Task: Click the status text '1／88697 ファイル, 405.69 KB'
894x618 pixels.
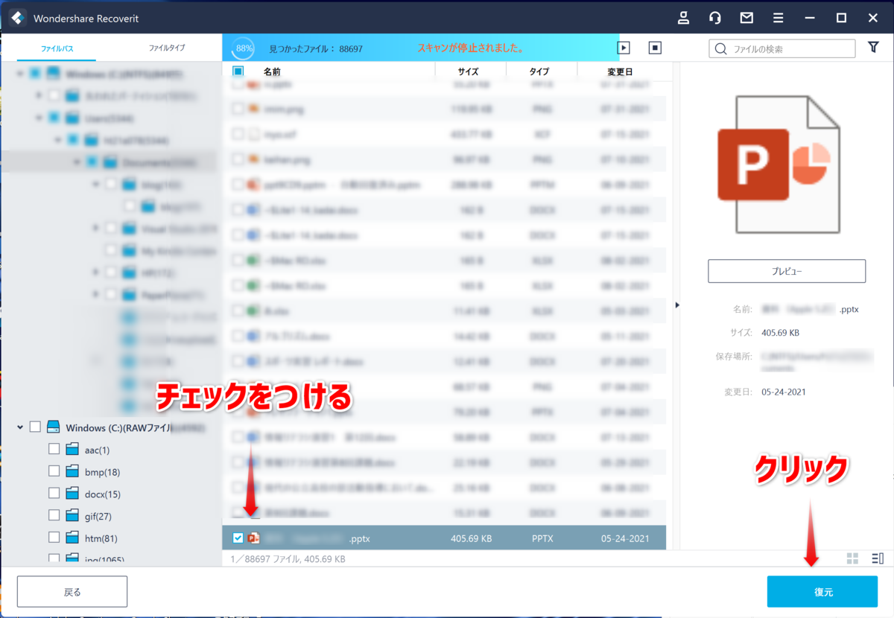Action: (x=288, y=558)
